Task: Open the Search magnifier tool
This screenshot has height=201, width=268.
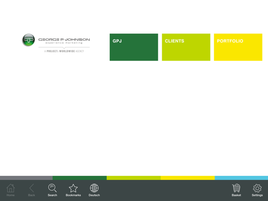Action: click(x=52, y=190)
